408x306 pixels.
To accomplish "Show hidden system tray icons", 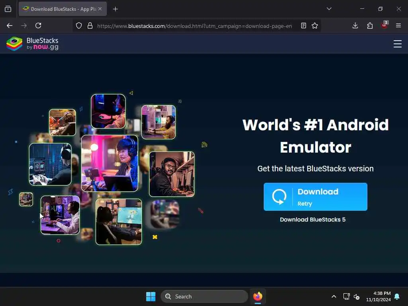I will tap(334, 296).
